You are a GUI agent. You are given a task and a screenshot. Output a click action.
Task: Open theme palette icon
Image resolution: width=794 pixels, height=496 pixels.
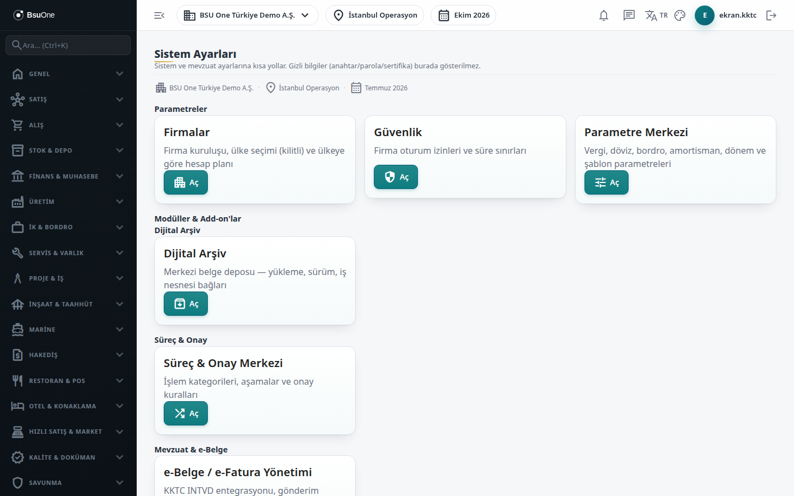click(680, 15)
